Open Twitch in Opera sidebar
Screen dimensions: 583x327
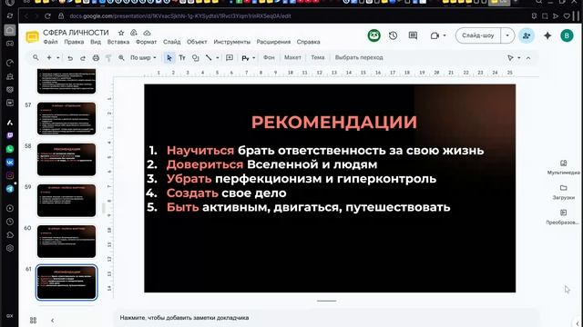pyautogui.click(x=10, y=135)
